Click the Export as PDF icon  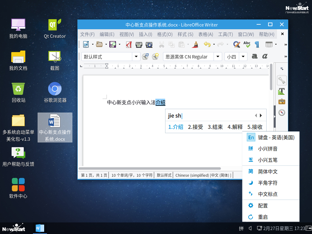pos(129,44)
